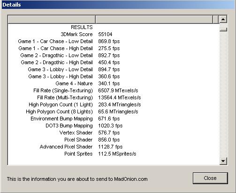The height and width of the screenshot is (193, 236).
Task: Click the 55104 score value
Action: click(x=105, y=34)
